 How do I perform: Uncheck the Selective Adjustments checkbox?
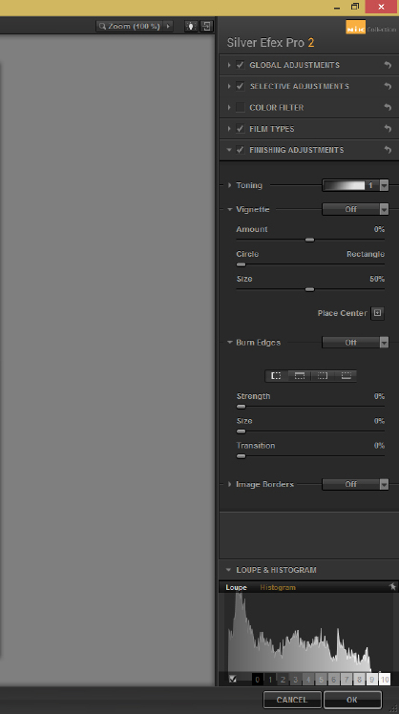pyautogui.click(x=240, y=86)
